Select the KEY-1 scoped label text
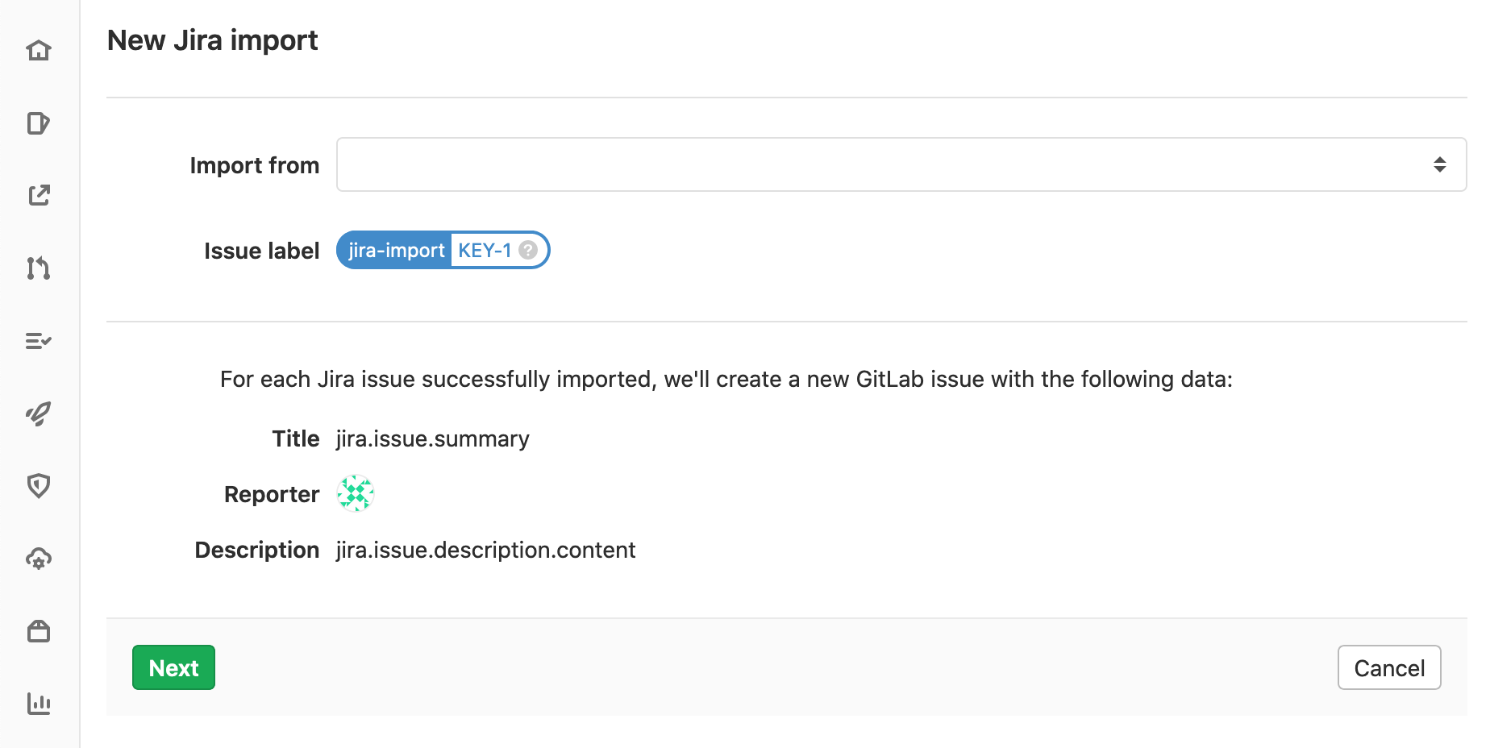1490x748 pixels. (x=485, y=250)
